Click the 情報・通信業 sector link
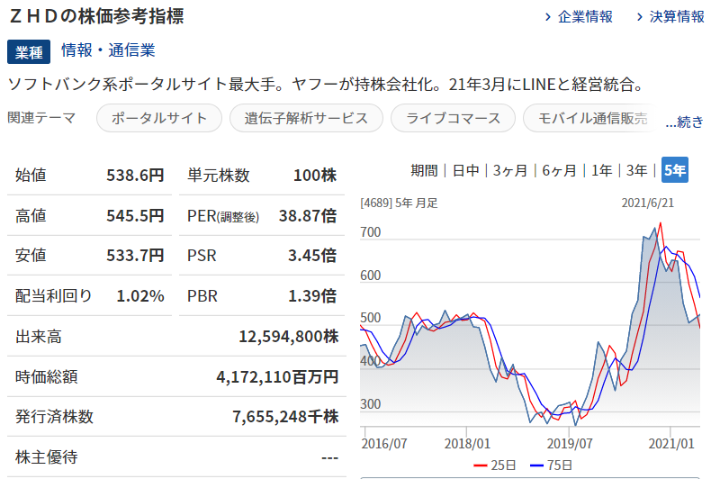This screenshot has width=711, height=479. pos(108,50)
